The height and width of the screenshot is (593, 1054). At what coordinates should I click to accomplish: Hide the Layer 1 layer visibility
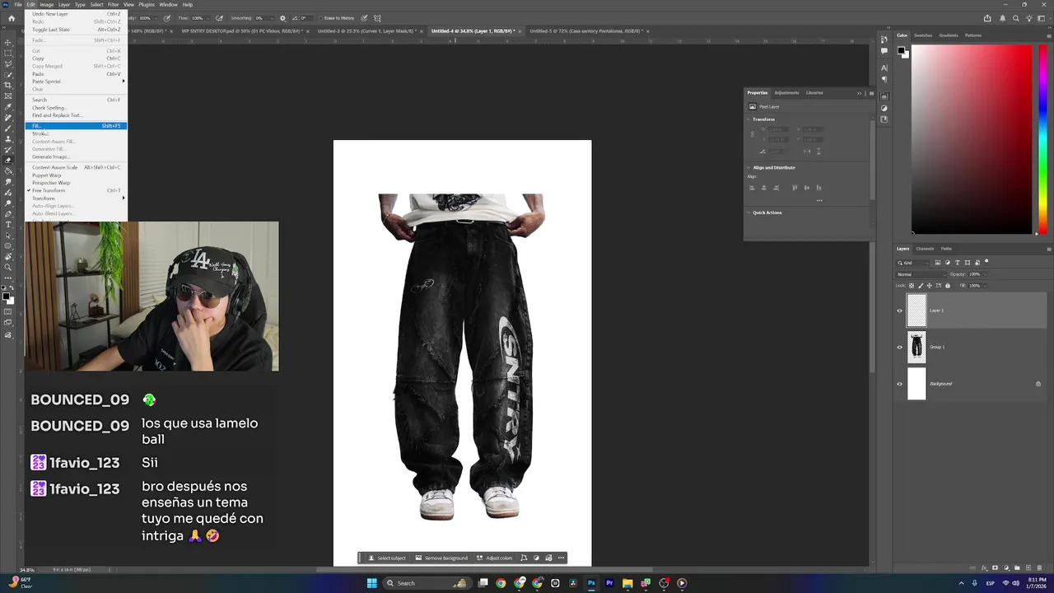pos(899,311)
